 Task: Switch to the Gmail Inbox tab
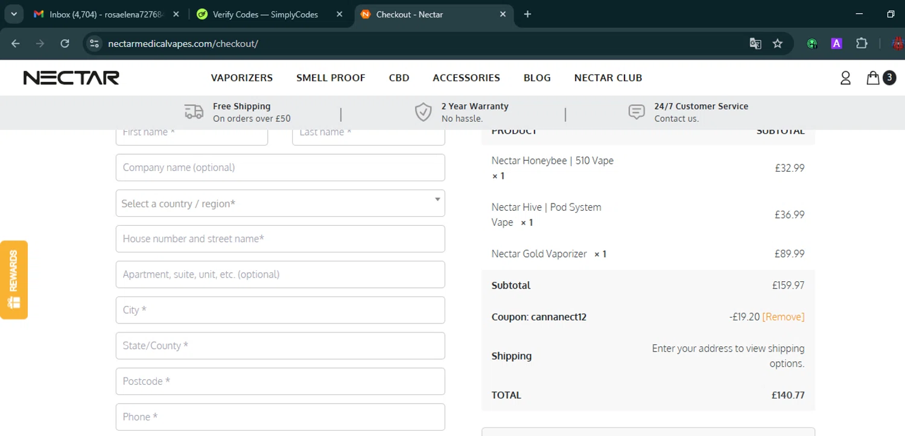107,14
